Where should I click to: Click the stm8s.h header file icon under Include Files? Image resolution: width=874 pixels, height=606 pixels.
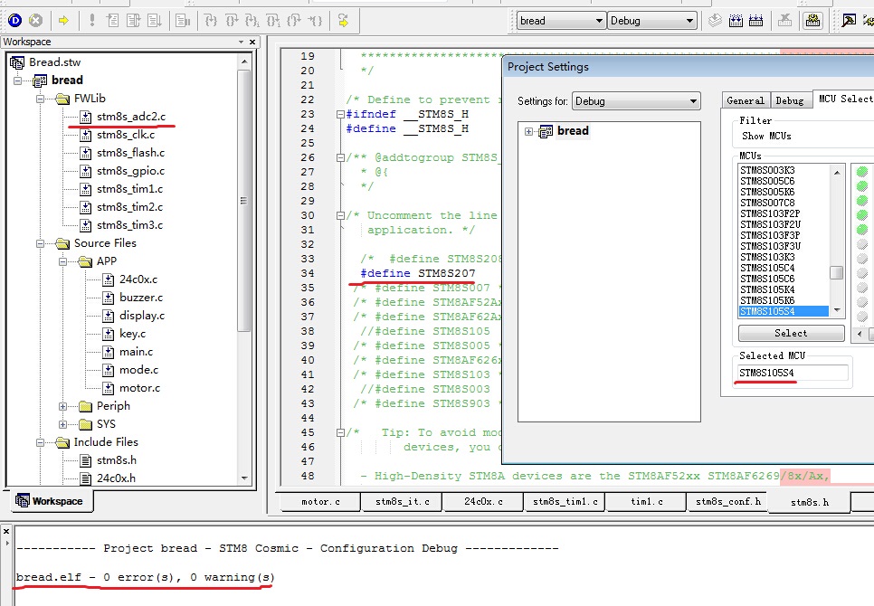click(85, 460)
